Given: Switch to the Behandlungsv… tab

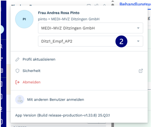Looking at the screenshot, I should point(135,4).
